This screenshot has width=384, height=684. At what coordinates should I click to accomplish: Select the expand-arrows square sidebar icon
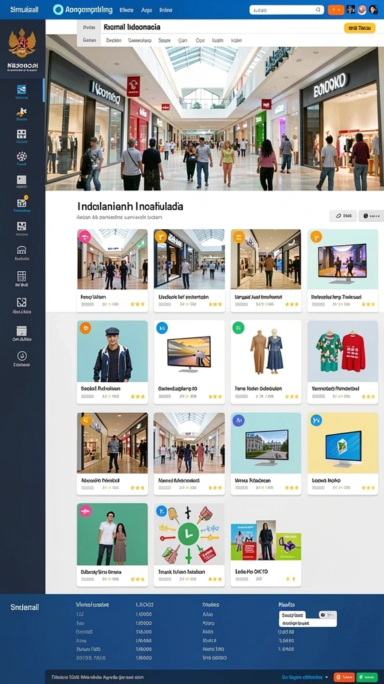[x=21, y=303]
